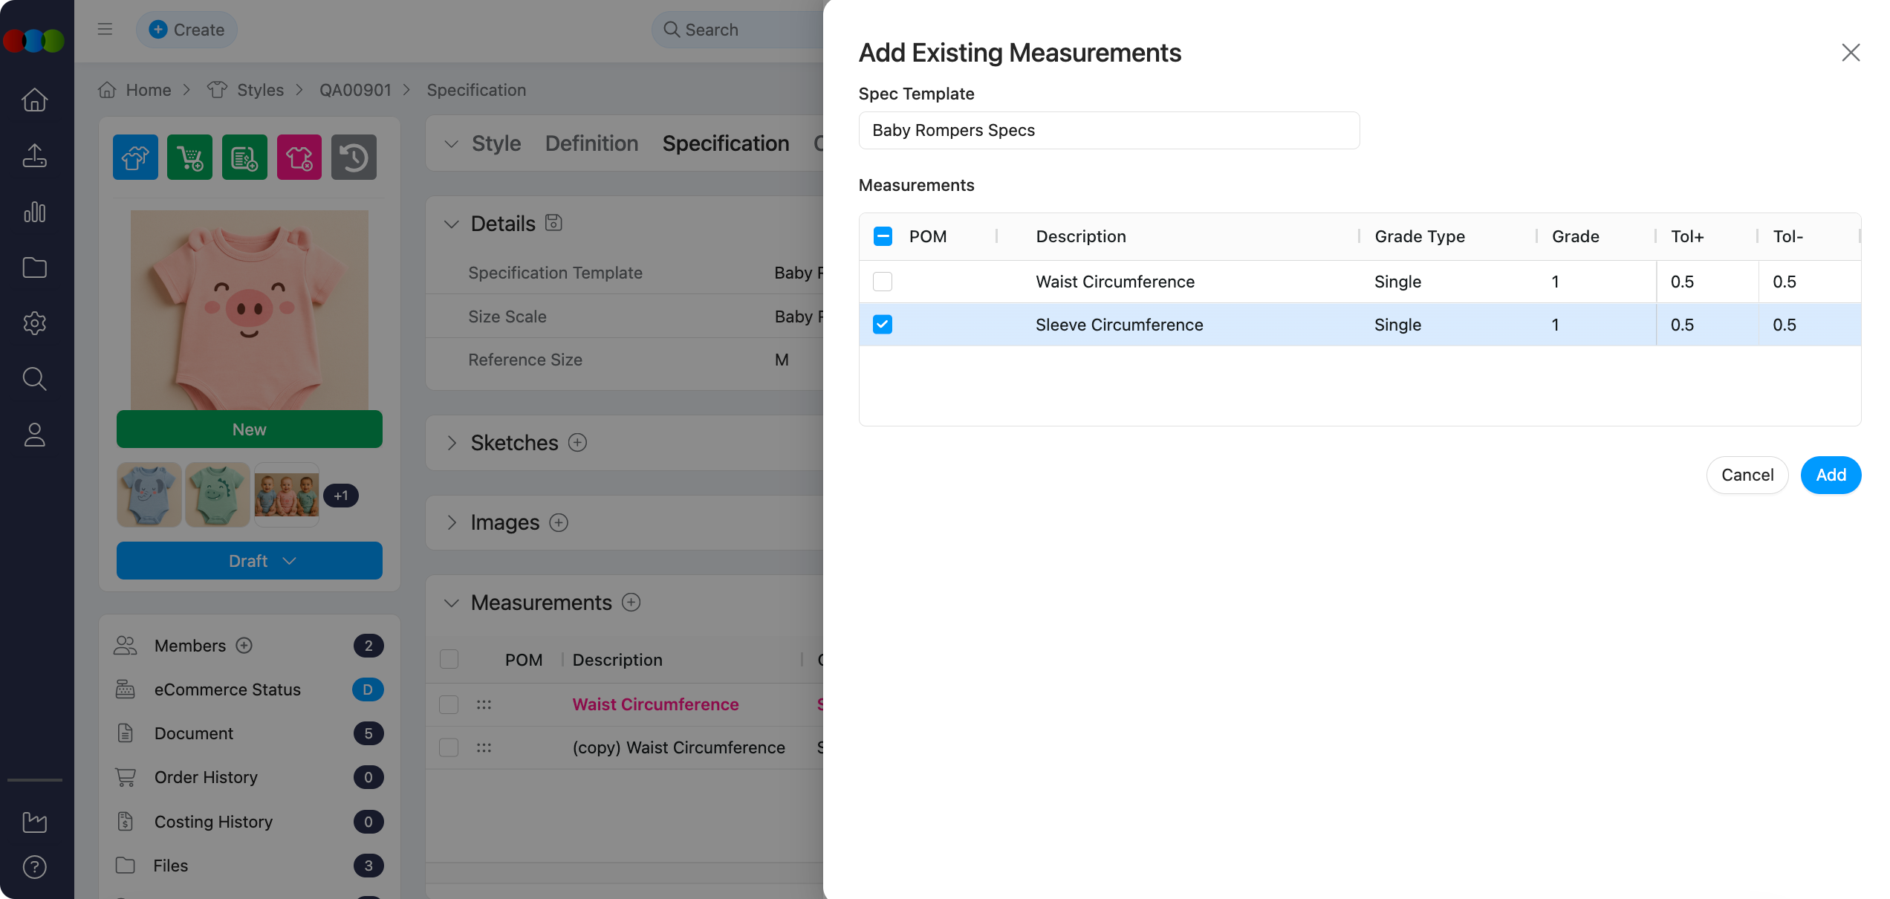Check the Waist Circumference row checkbox
1890x899 pixels.
pyautogui.click(x=883, y=282)
